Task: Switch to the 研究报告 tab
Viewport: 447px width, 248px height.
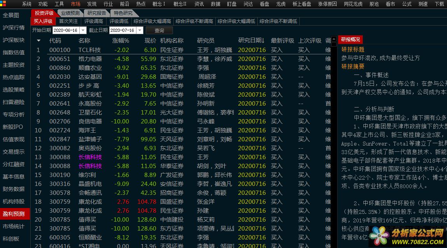Action: pyautogui.click(x=97, y=13)
